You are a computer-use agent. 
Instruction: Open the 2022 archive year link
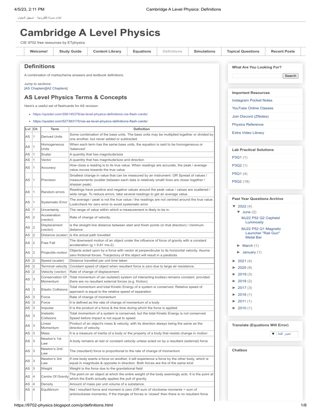242,206
